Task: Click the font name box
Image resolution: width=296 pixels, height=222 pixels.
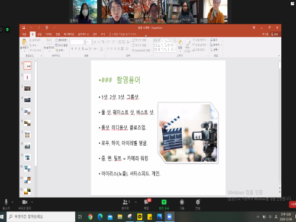Action: click(x=77, y=42)
